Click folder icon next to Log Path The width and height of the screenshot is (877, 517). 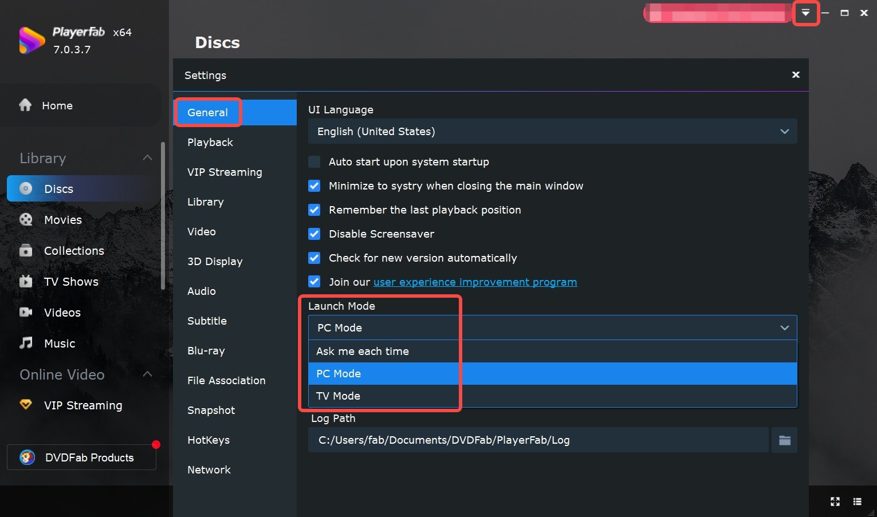(x=784, y=440)
